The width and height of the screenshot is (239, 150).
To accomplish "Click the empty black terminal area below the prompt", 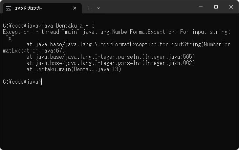I will point(119,115).
